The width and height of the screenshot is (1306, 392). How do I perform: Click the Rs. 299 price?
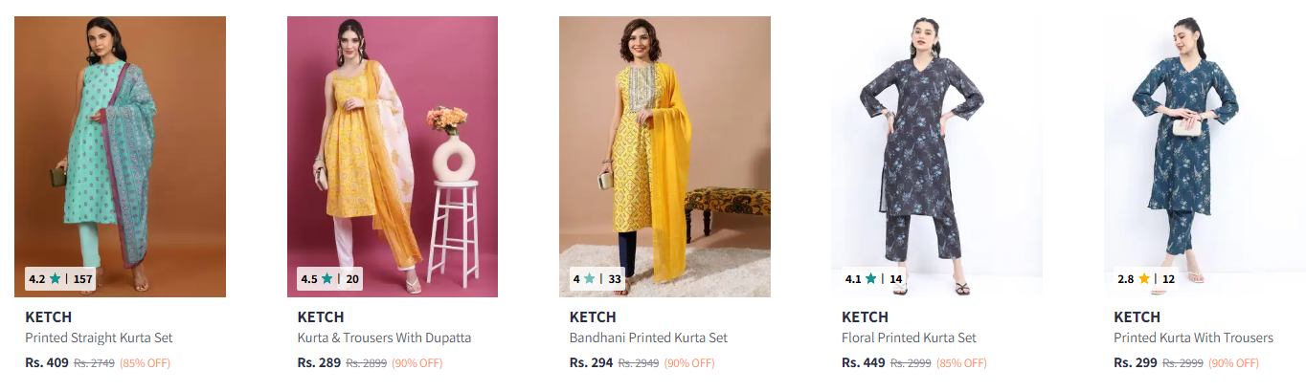click(1135, 363)
